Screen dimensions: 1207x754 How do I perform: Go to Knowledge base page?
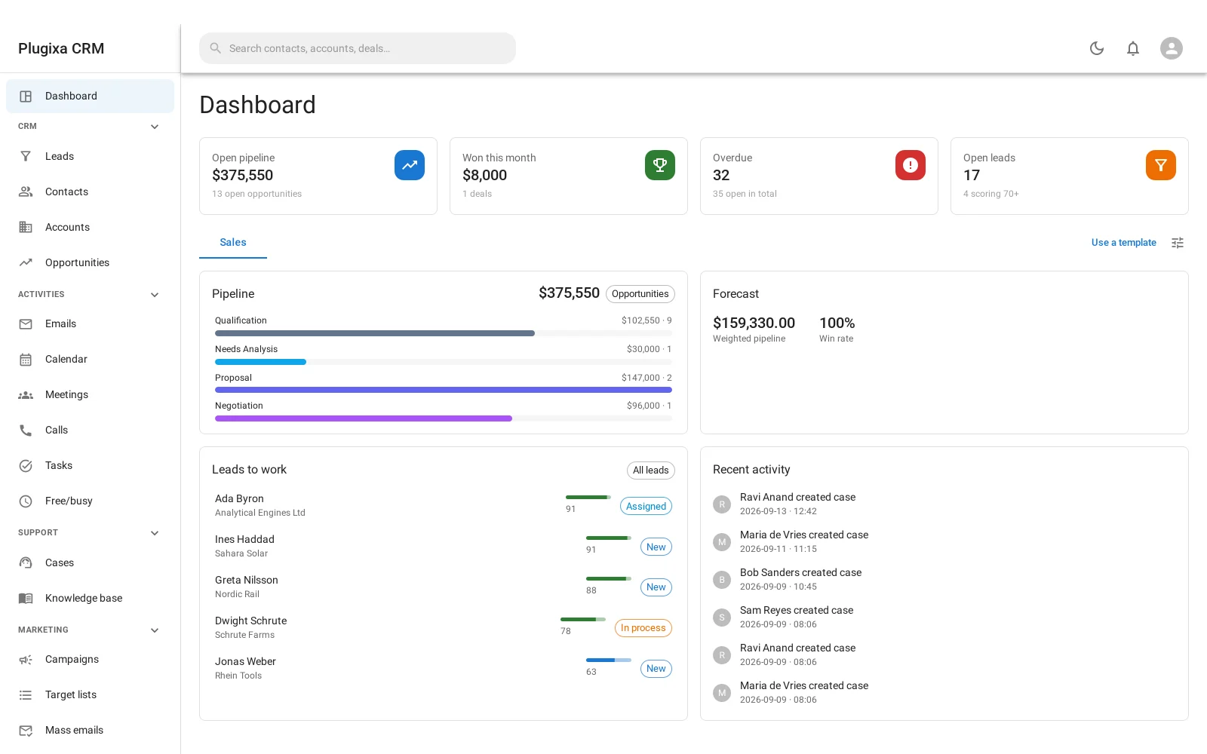91,598
